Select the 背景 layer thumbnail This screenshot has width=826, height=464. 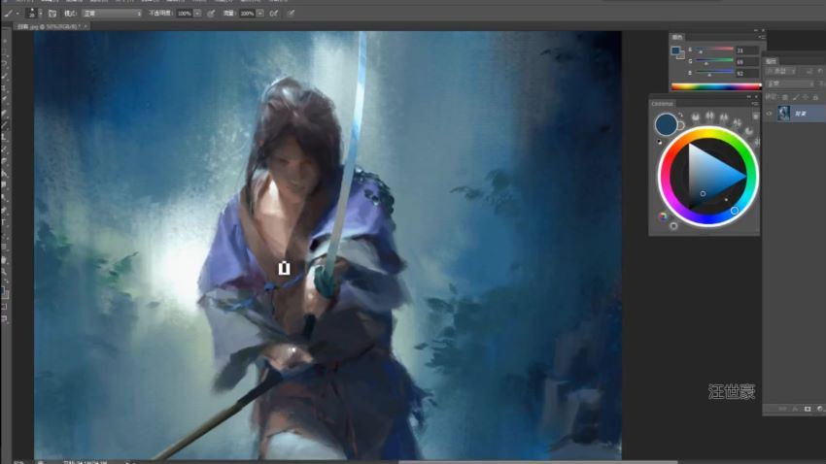[x=784, y=114]
